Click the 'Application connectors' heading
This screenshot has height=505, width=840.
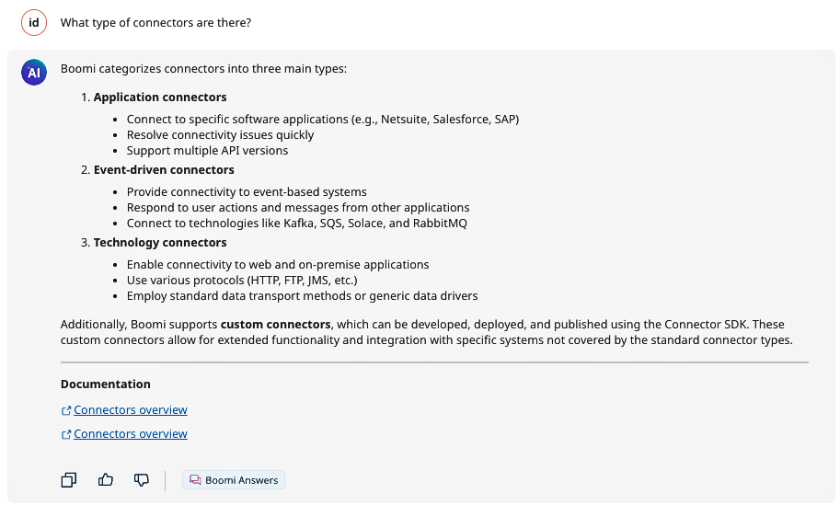click(160, 97)
